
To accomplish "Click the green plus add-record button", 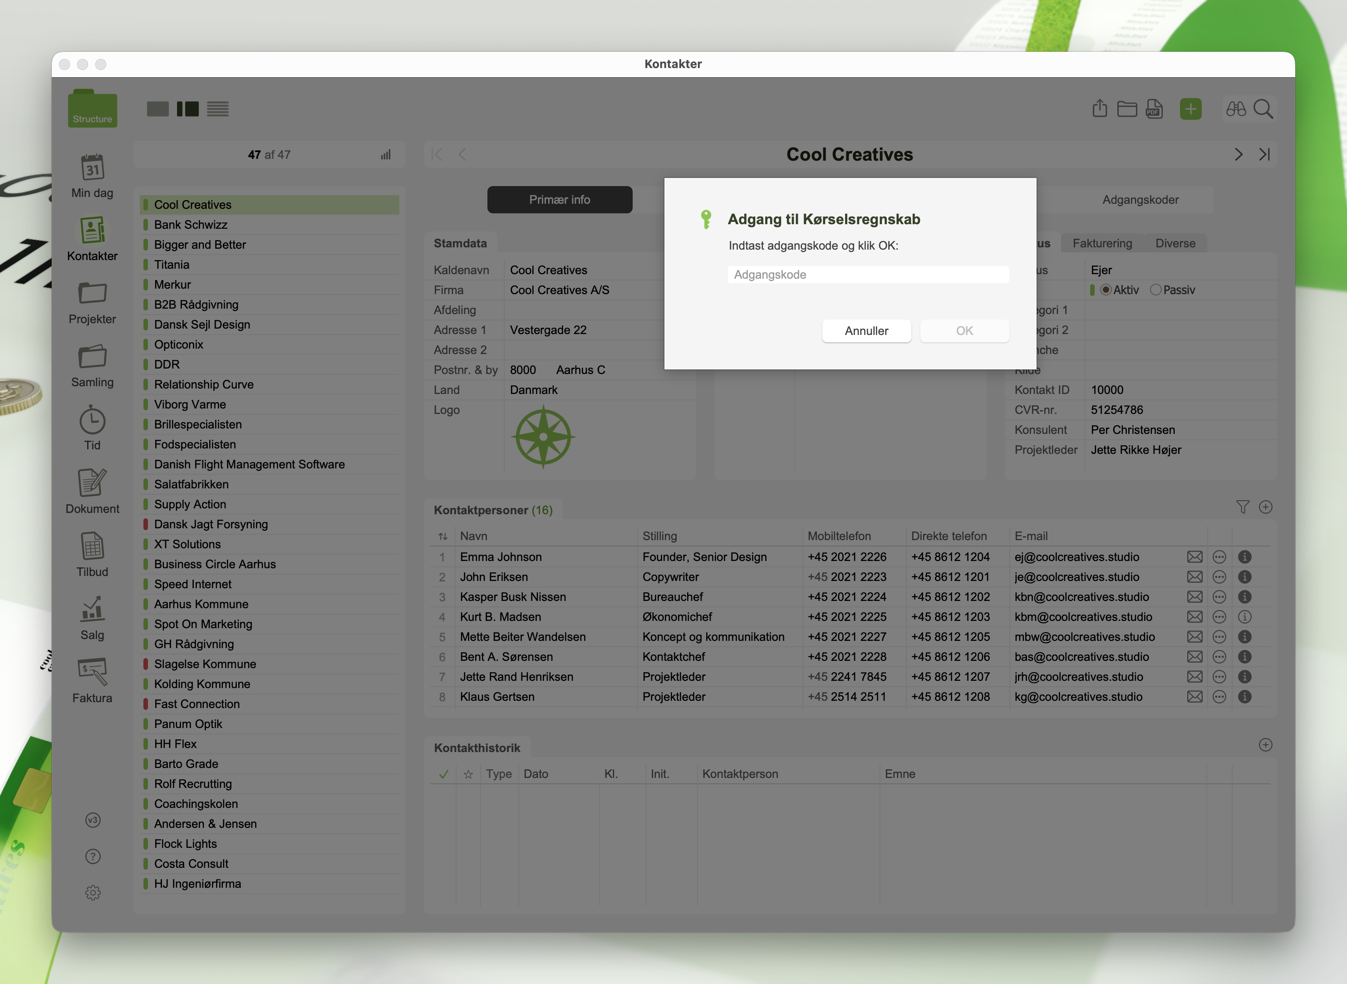I will tap(1190, 109).
